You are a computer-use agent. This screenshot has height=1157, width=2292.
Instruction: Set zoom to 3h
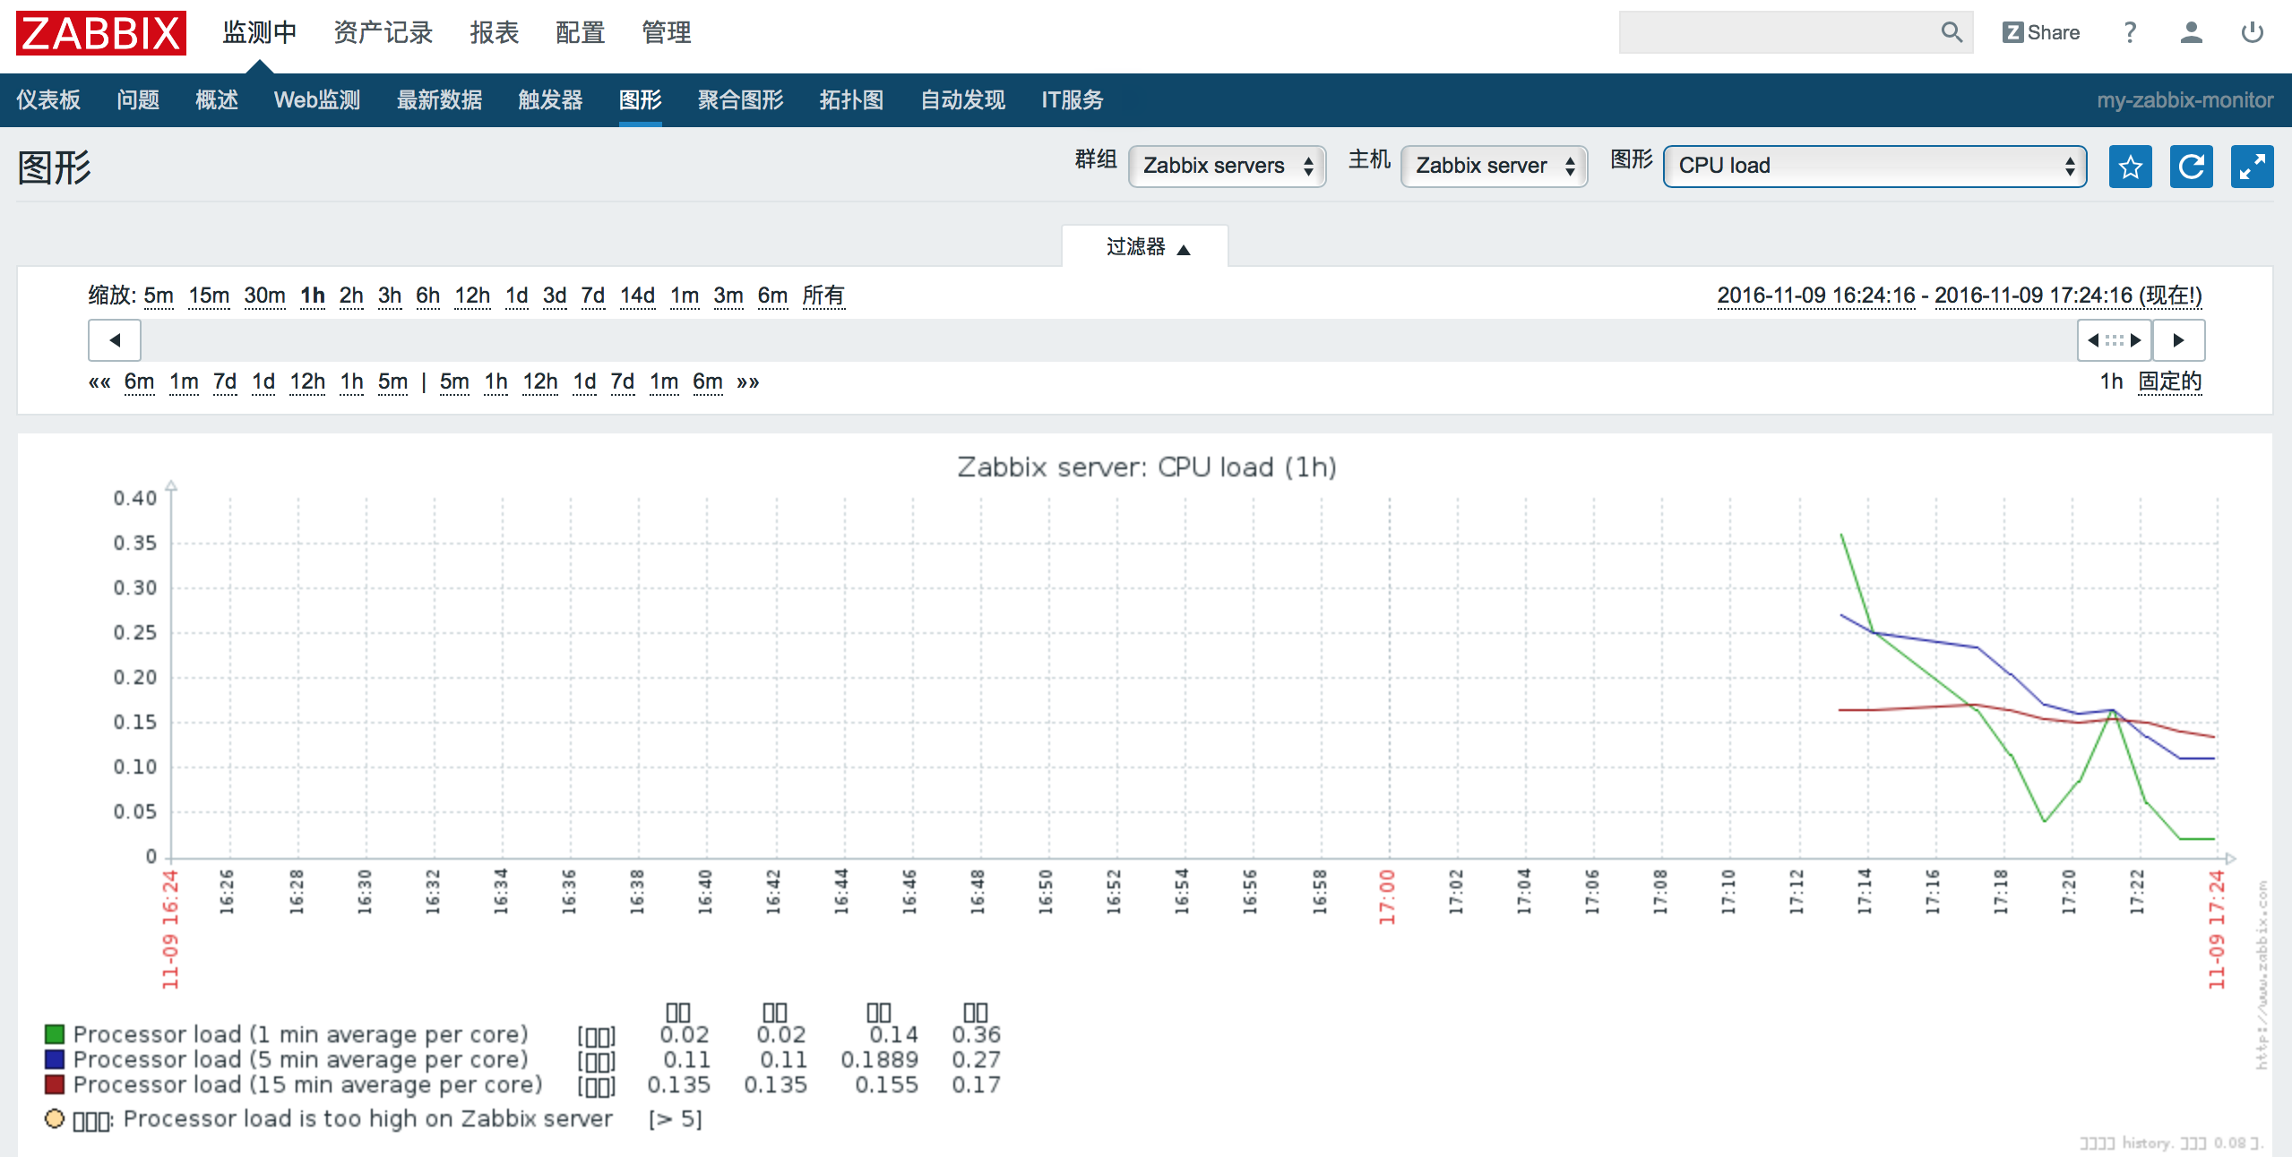pos(390,296)
